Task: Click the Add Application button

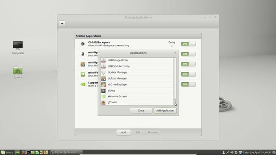Action: [165, 111]
